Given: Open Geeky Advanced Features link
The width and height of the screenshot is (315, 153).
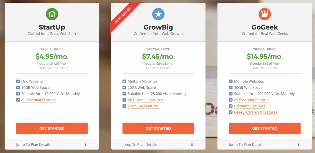Looking at the screenshot, I should tap(256, 112).
